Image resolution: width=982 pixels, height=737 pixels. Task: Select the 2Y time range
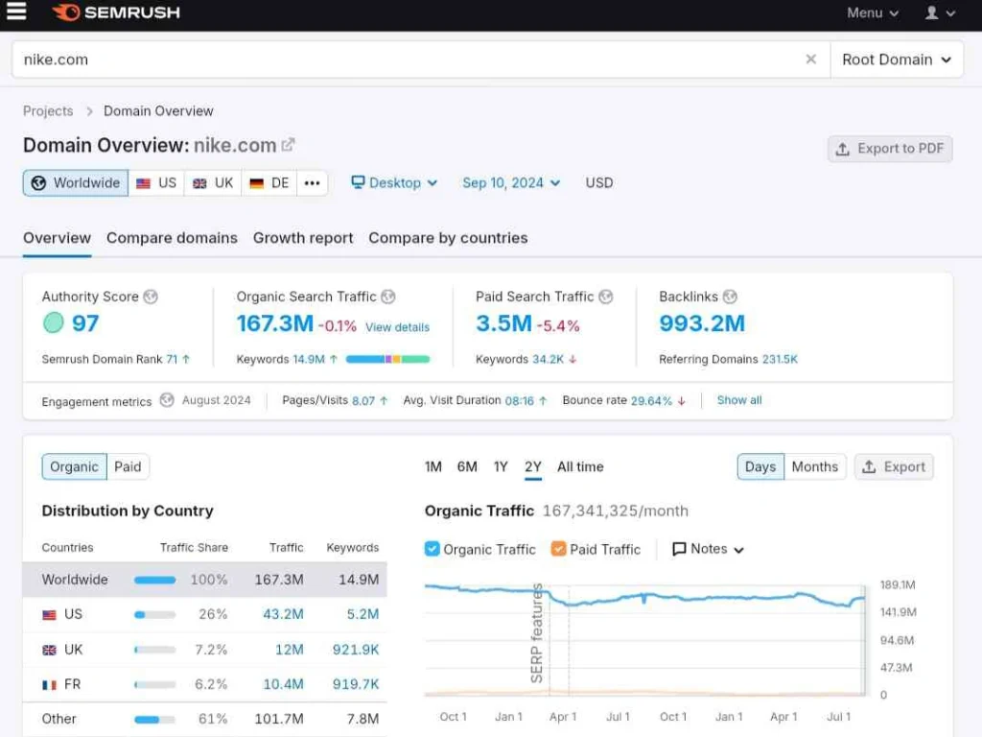point(533,467)
